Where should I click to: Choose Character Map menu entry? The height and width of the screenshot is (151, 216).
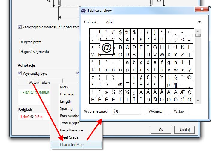click(76, 145)
